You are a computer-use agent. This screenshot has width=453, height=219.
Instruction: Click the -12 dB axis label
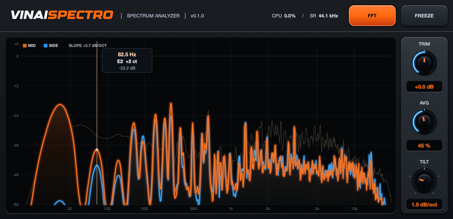coord(16,86)
